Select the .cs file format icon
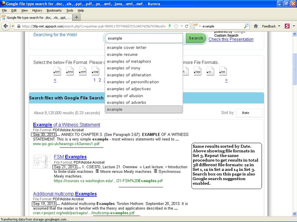Image resolution: width=297 pixels, height=222 pixels. click(210, 71)
